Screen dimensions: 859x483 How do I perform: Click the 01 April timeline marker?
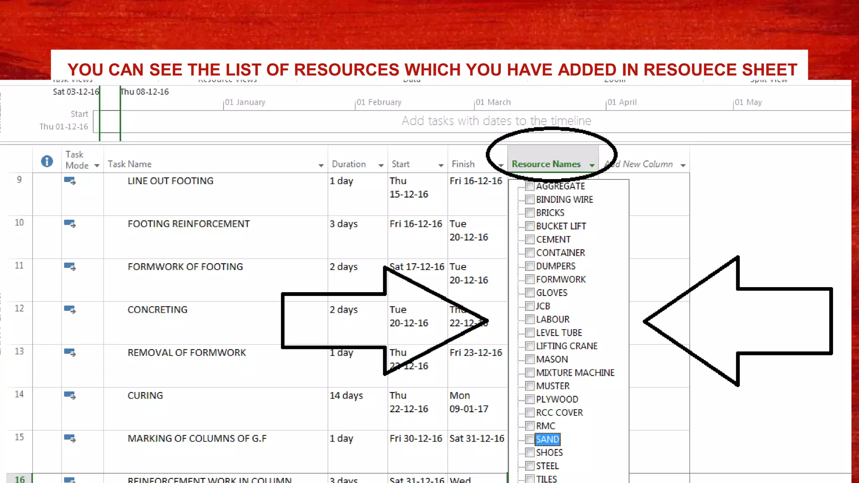coord(622,102)
